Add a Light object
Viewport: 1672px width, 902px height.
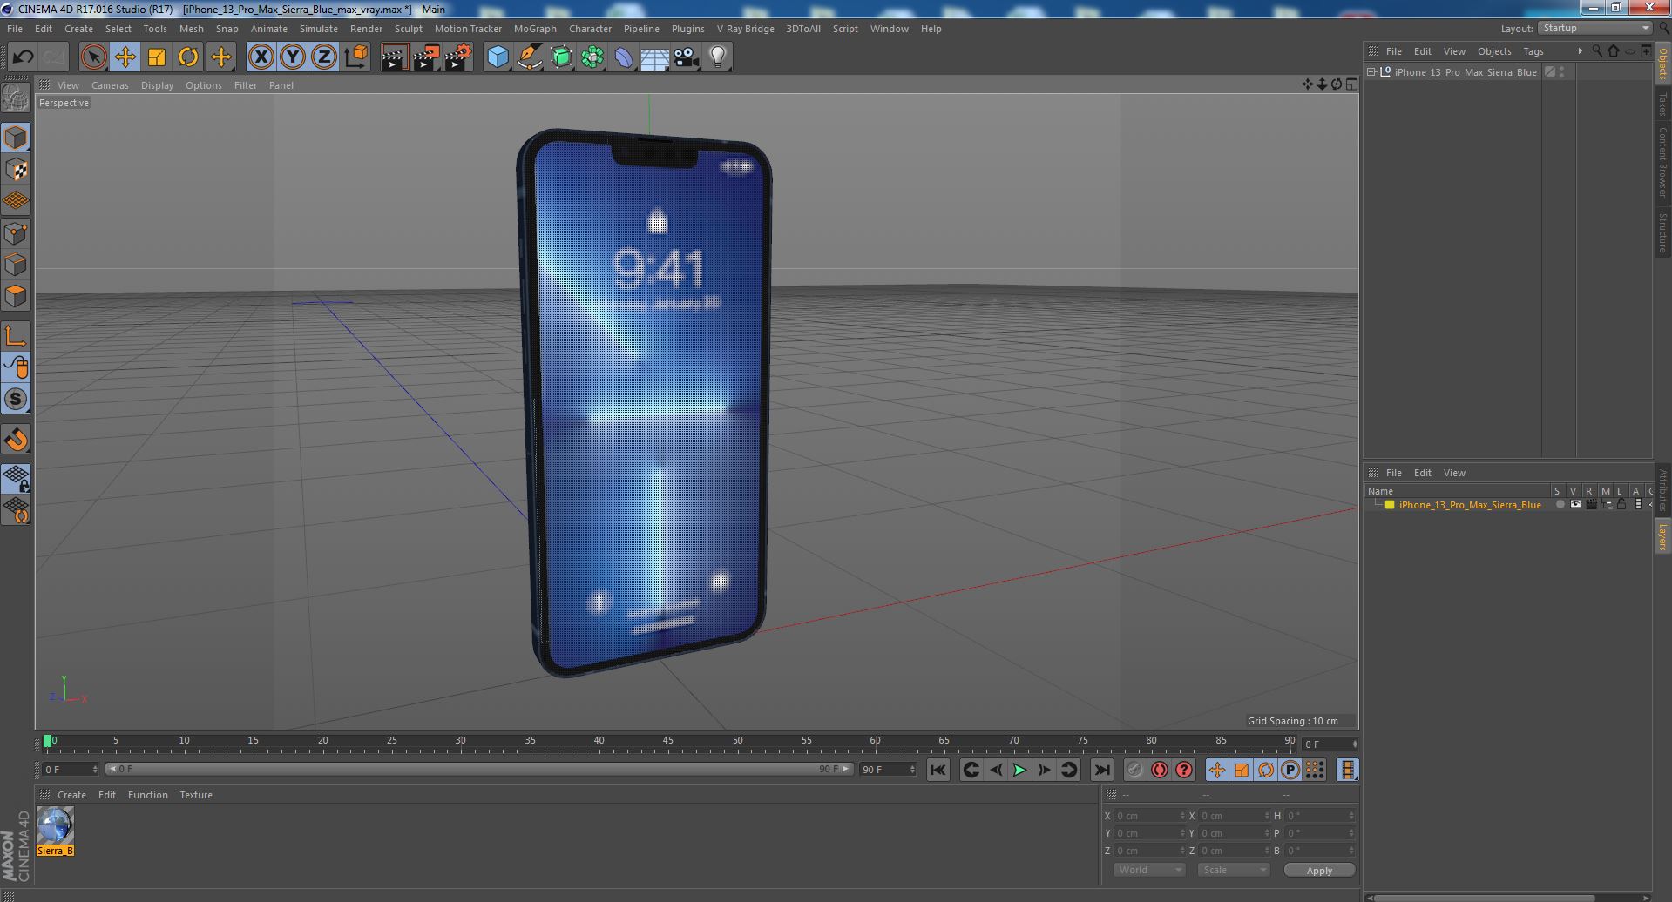coord(717,57)
